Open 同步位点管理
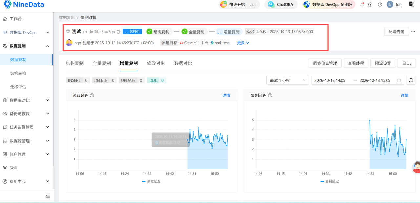420x203 pixels. tap(325, 63)
